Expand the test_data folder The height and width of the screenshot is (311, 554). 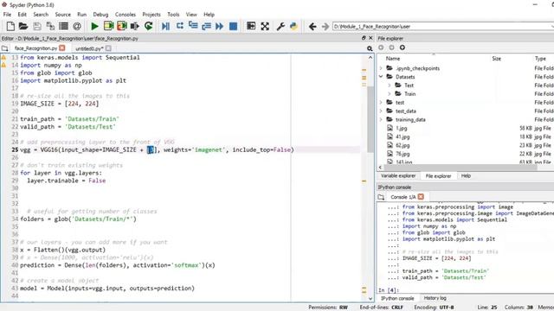(381, 111)
